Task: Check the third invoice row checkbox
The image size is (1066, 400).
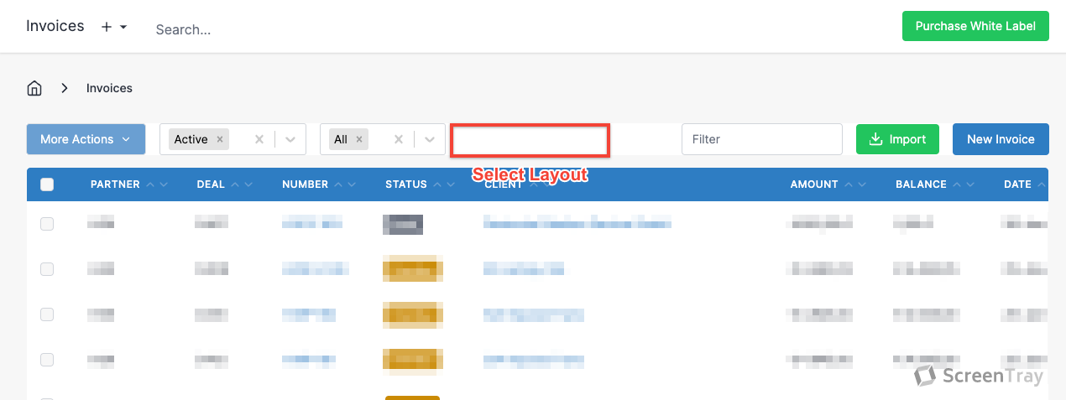Action: 47,314
